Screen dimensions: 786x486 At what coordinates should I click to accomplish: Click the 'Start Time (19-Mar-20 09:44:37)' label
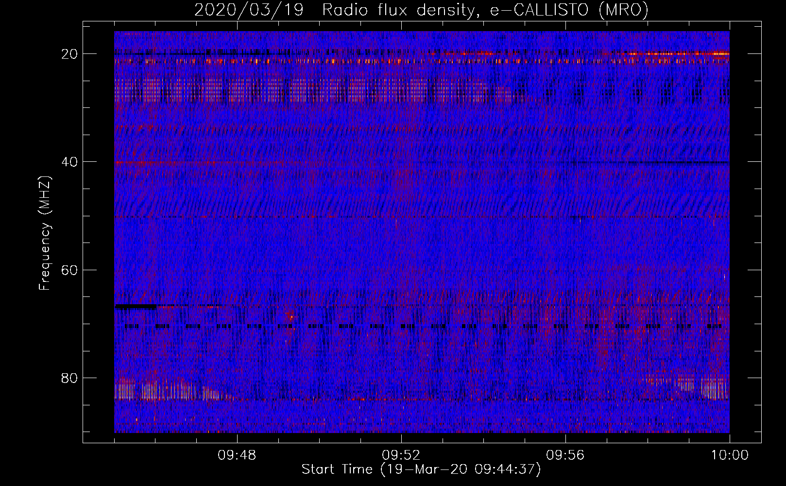(421, 469)
